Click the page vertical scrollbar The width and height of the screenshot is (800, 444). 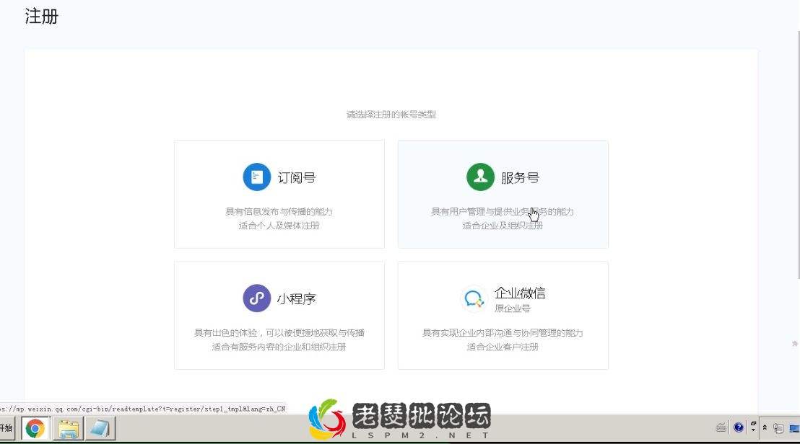coord(797,155)
